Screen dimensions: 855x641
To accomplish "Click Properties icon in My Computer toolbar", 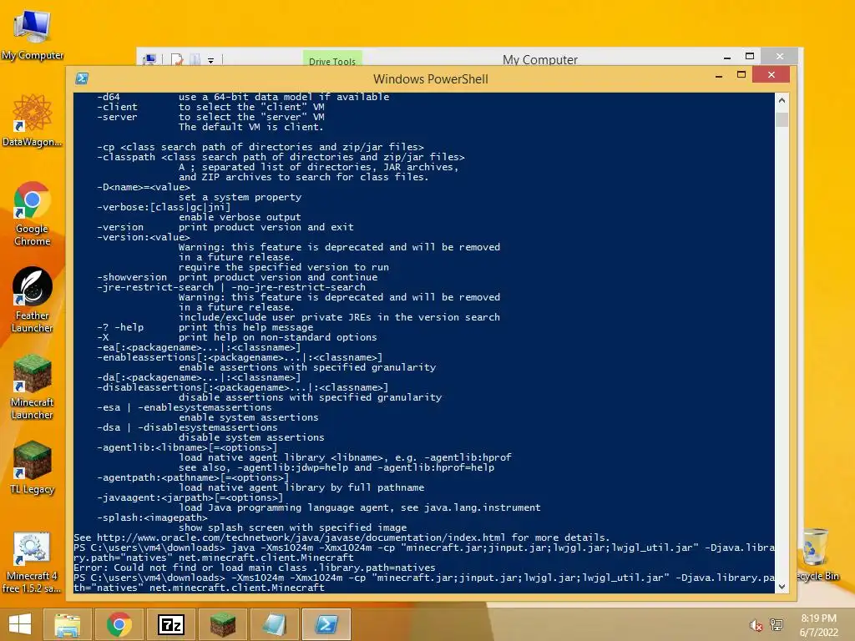I will tap(177, 59).
